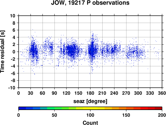
Task: Click the plot title 'JOW, 19217 P observations'
Action: (90, 3)
